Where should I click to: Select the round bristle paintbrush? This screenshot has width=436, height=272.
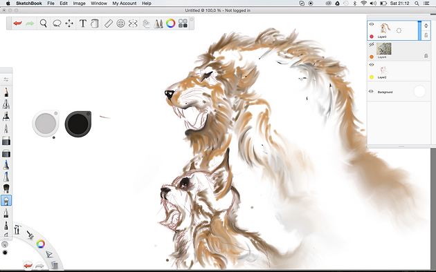[6, 188]
